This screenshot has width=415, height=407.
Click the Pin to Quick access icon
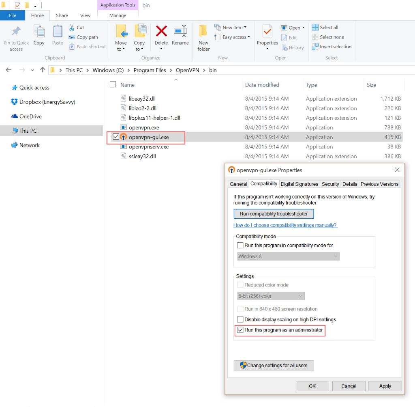pyautogui.click(x=16, y=31)
